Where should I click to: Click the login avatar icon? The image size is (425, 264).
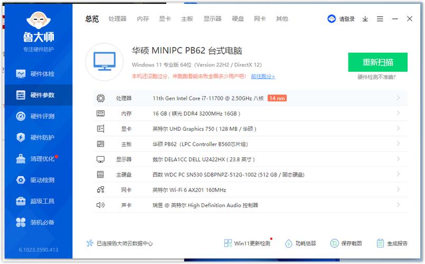332,18
